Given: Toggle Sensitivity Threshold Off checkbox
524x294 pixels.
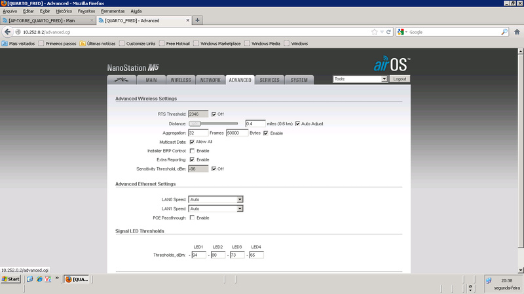Looking at the screenshot, I should 214,169.
